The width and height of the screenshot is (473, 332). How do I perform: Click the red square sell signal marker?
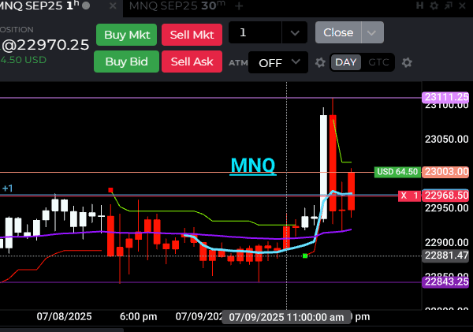tap(110, 190)
